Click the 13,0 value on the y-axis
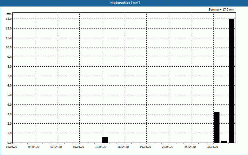Viewport: 248px width, 155px height. [9, 19]
